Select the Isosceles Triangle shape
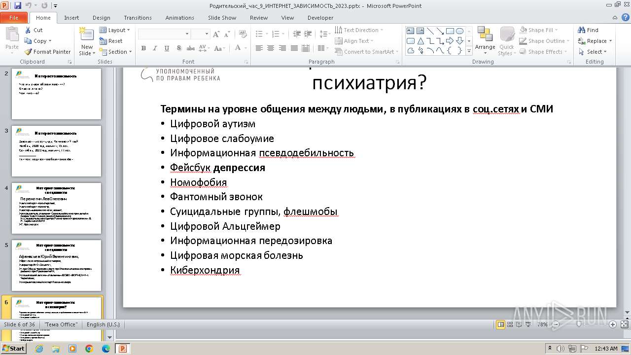This screenshot has width=631, height=355. click(421, 41)
